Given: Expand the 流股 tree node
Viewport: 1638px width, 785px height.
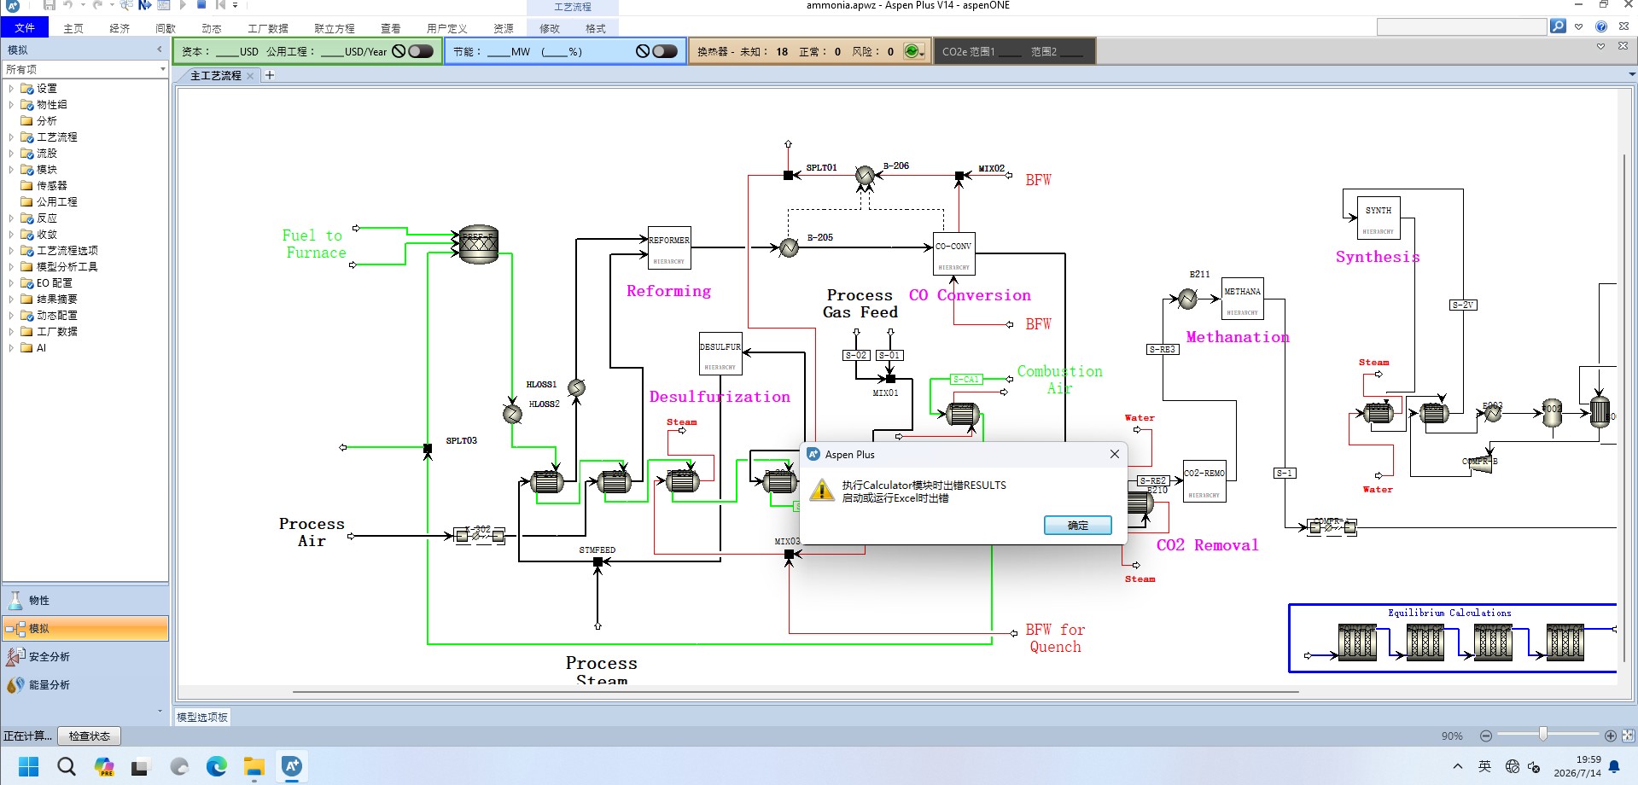Looking at the screenshot, I should tap(11, 154).
